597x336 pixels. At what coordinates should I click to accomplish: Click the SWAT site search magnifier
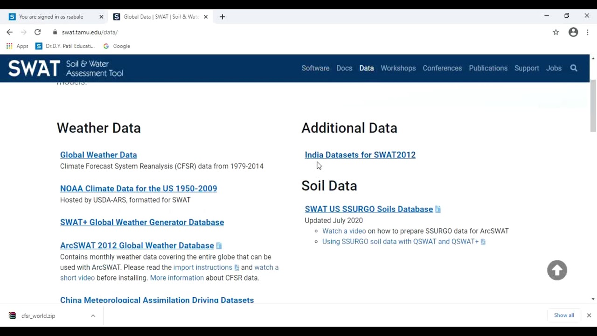click(574, 68)
